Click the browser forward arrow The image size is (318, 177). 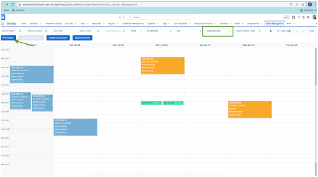pyautogui.click(x=7, y=4)
